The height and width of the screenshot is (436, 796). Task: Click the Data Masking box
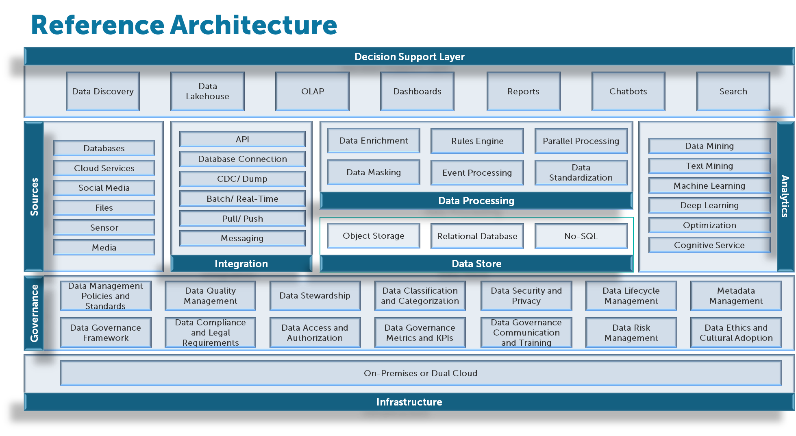pos(374,172)
